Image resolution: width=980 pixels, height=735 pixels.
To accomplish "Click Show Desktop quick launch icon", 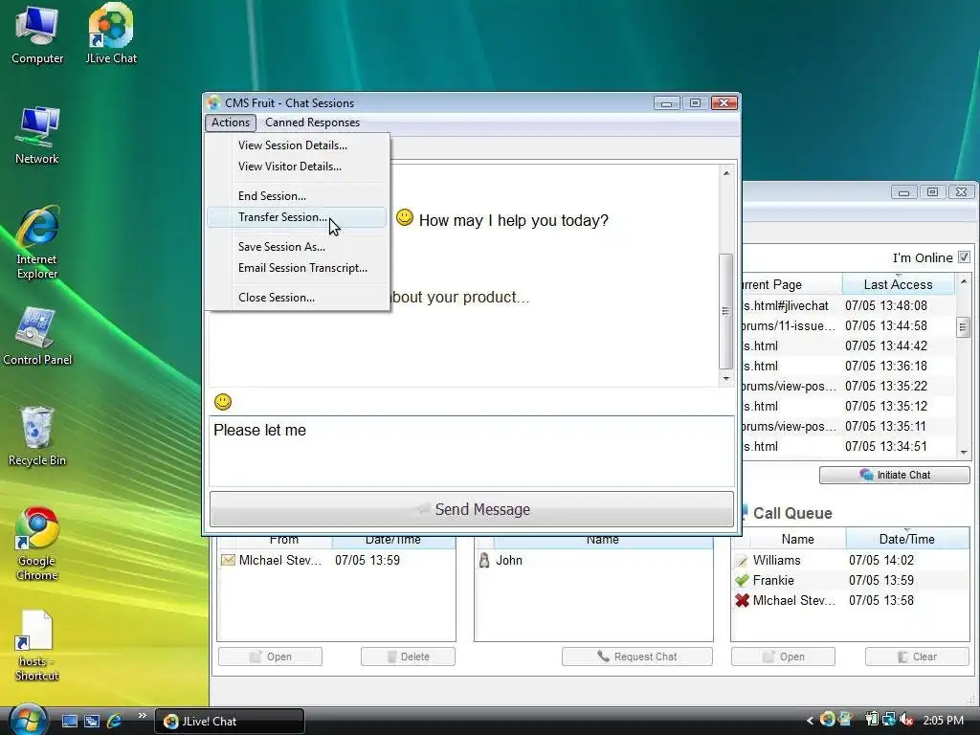I will (x=69, y=722).
